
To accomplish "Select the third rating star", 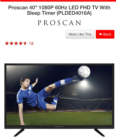I will [x=16, y=43].
